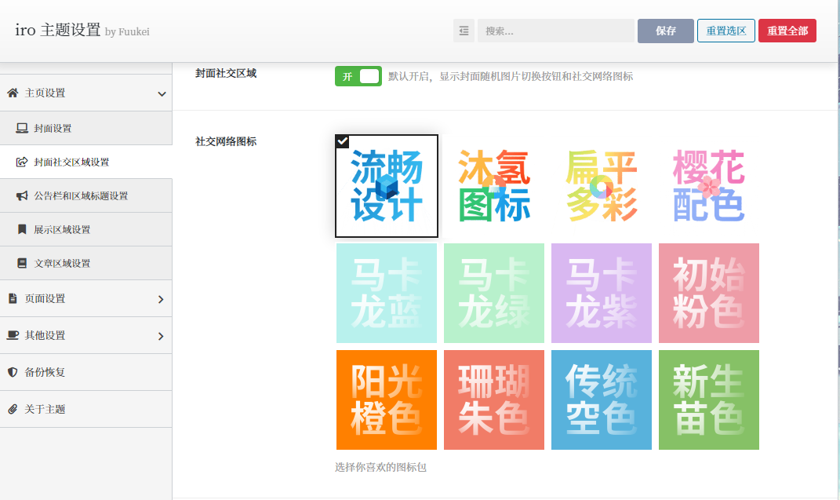Turn off the 封面社交区域 switch

[x=358, y=76]
